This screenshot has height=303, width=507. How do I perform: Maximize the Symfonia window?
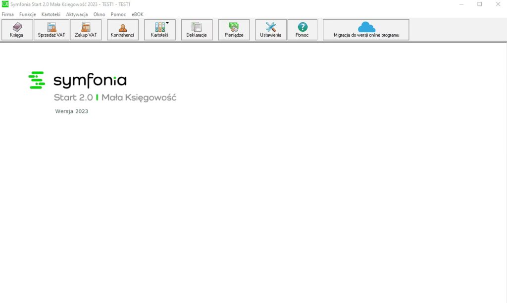point(479,4)
